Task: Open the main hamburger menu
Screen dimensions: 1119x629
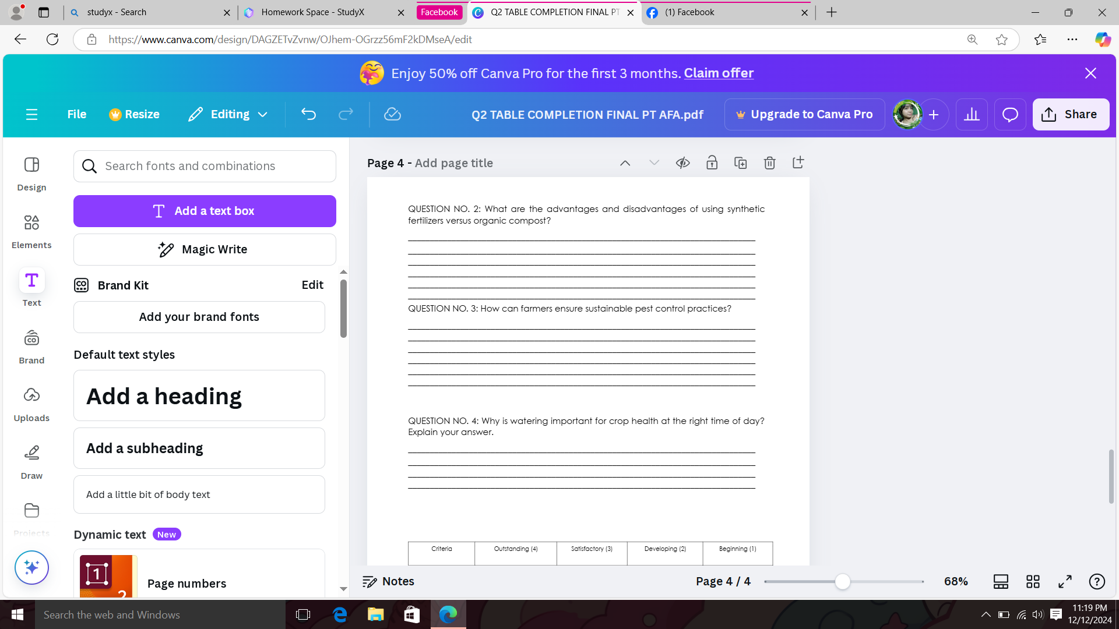Action: pos(31,114)
